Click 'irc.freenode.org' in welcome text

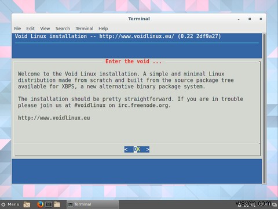point(143,106)
